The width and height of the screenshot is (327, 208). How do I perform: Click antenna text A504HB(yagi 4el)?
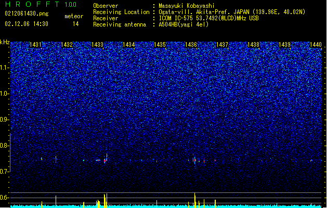(x=184, y=24)
